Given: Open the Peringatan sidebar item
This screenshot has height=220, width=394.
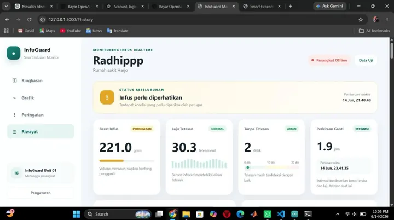Looking at the screenshot, I should pos(40,114).
